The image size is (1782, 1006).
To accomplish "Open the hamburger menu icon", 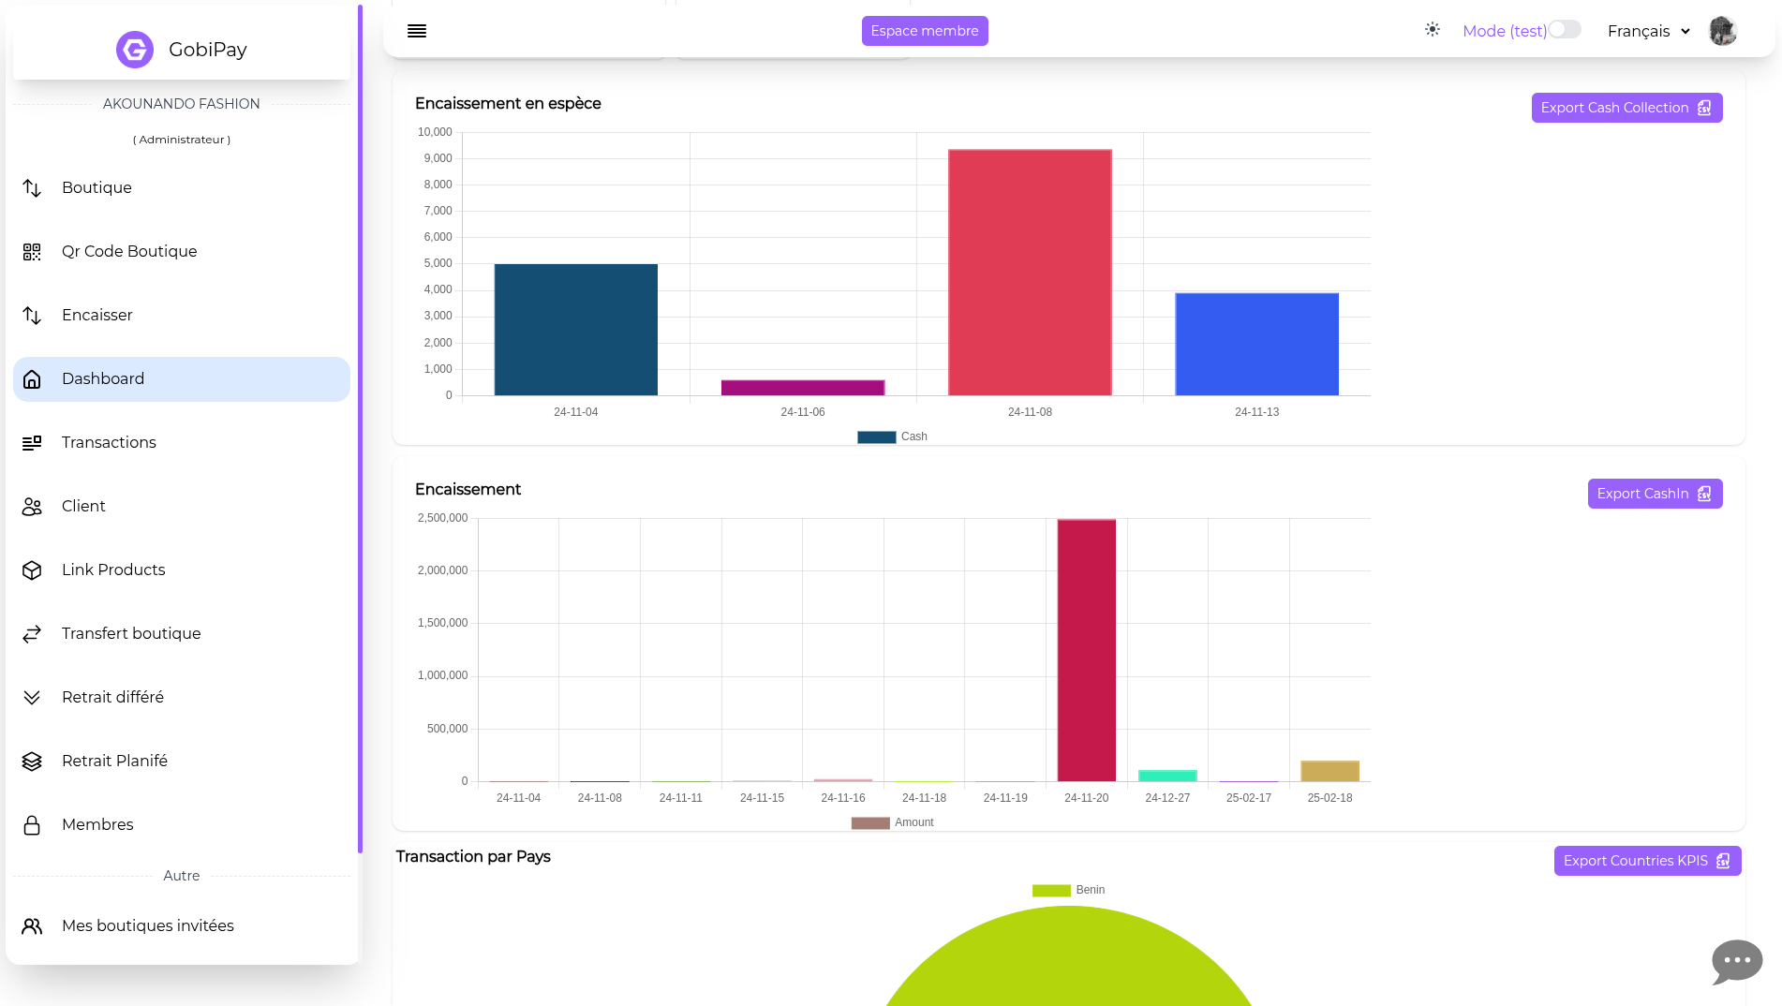I will pyautogui.click(x=417, y=31).
